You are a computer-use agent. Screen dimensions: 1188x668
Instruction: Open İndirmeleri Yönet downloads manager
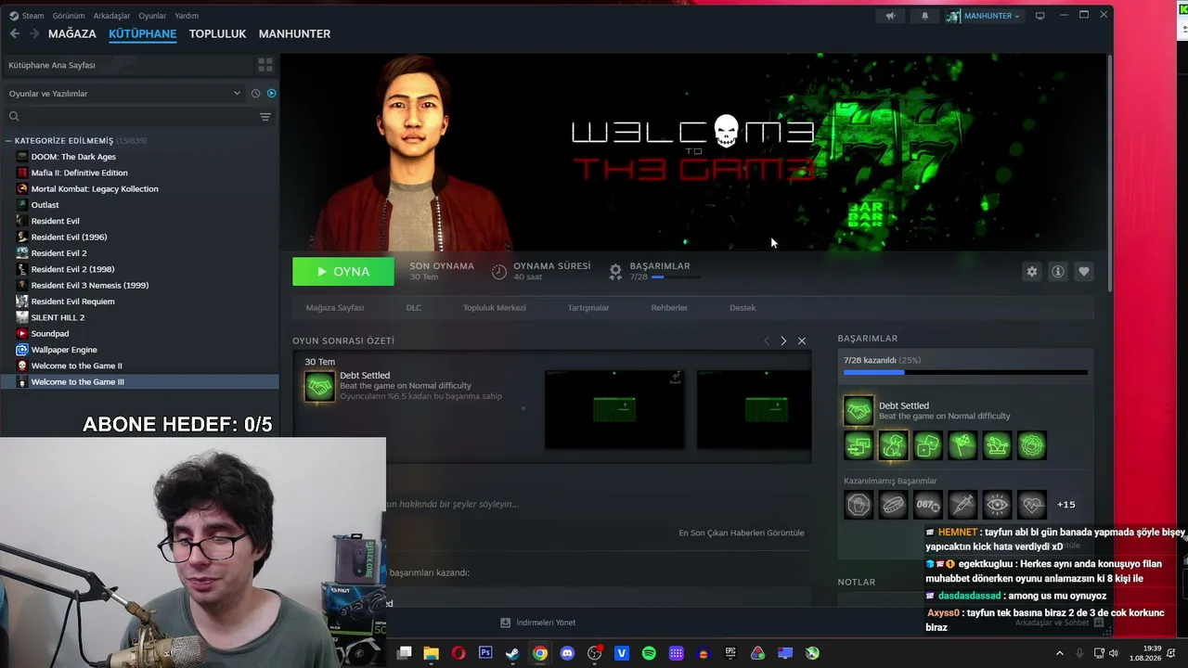point(538,623)
